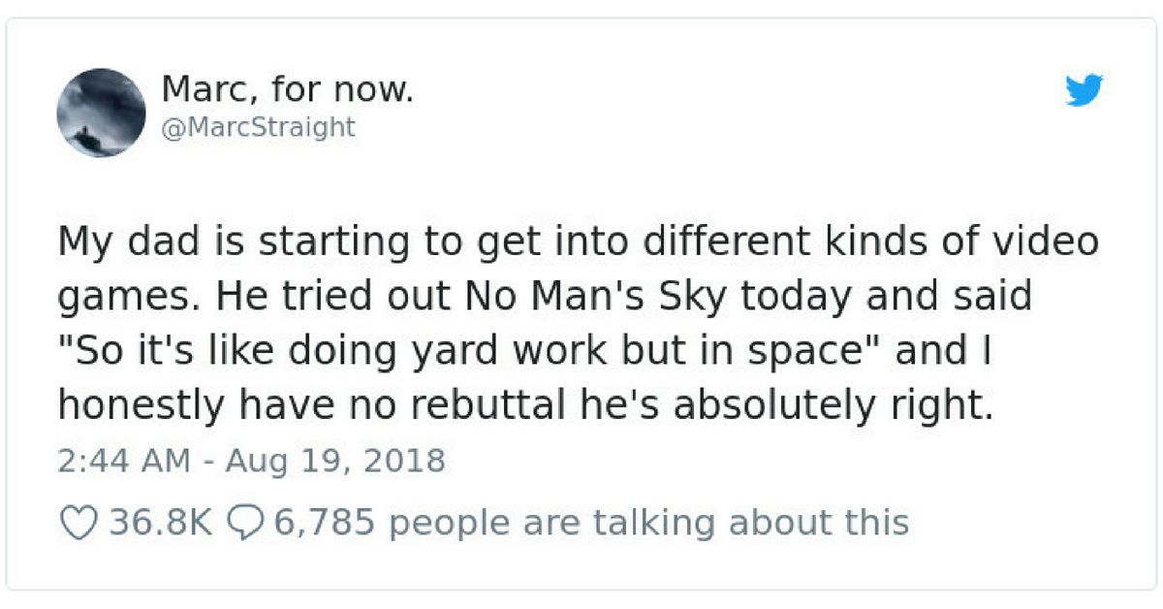The height and width of the screenshot is (609, 1163).
Task: Click the 36.8K likes count
Action: coord(158,523)
